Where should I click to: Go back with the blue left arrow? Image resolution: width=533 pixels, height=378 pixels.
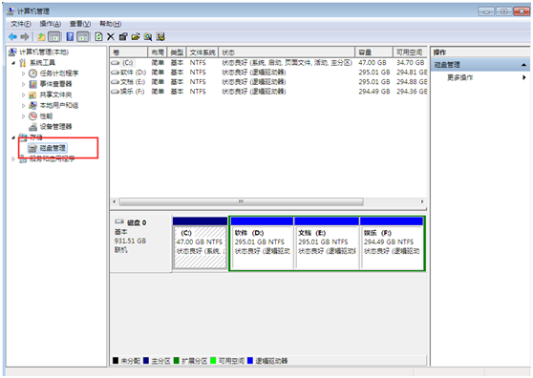12,36
